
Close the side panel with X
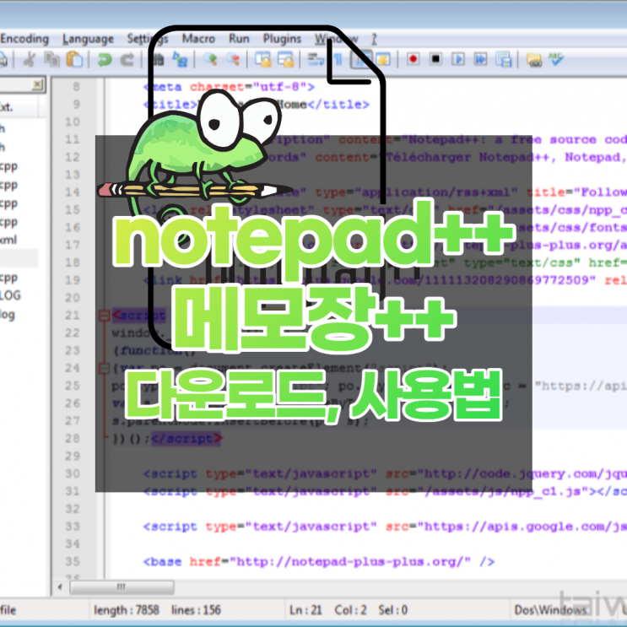(x=37, y=84)
